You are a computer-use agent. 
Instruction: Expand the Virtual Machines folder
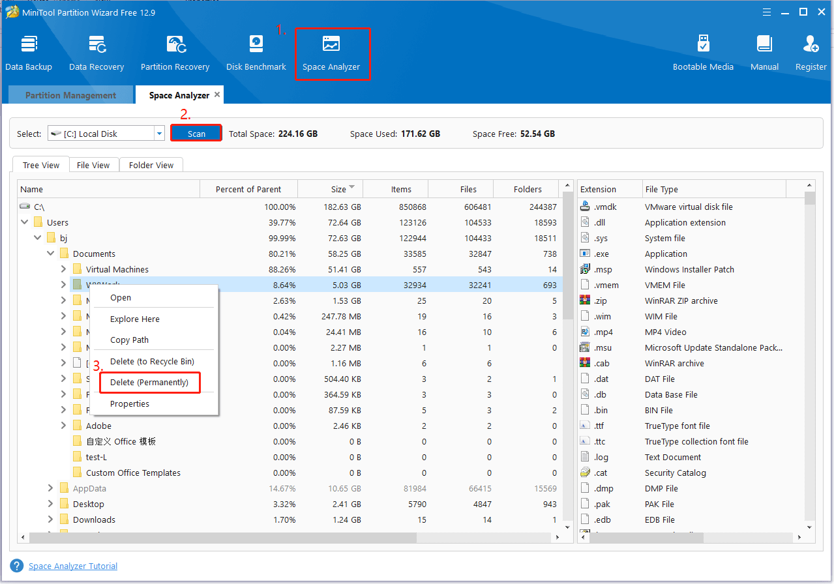point(63,269)
